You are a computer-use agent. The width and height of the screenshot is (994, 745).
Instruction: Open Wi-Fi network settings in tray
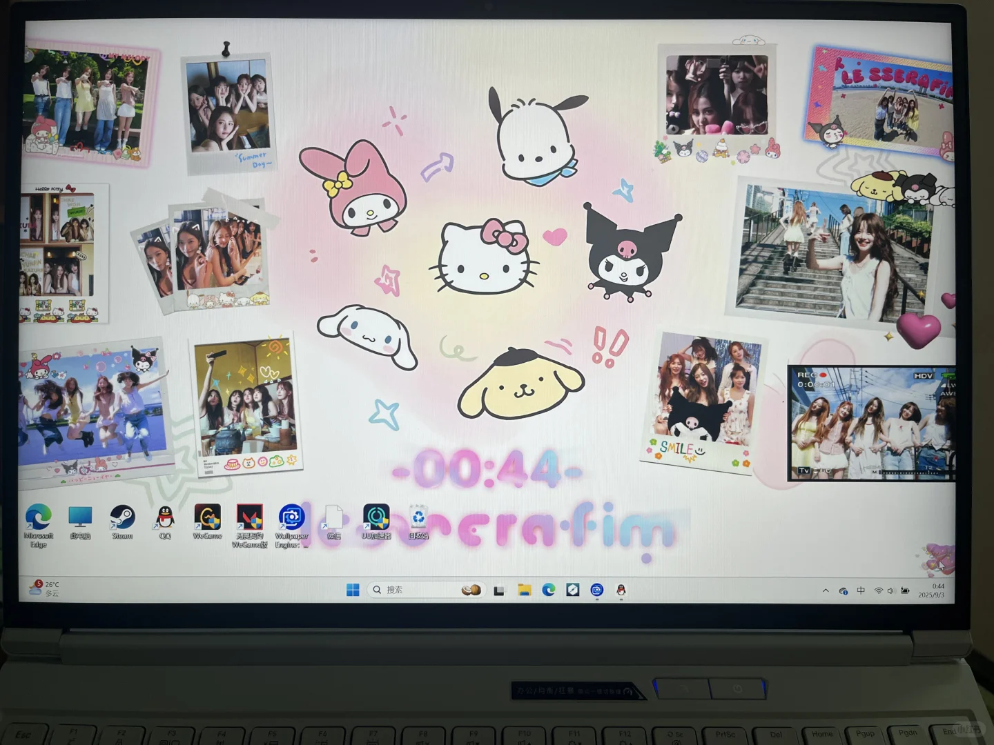[x=879, y=591]
